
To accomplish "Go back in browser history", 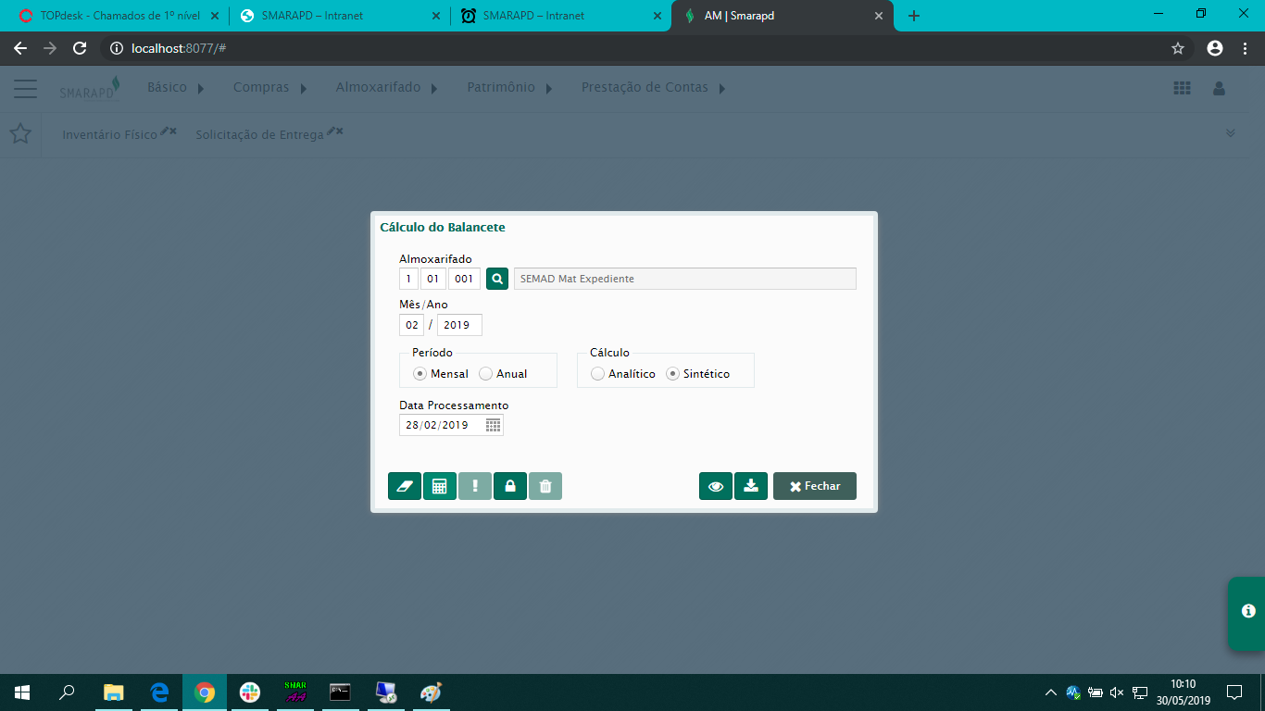I will coord(20,48).
